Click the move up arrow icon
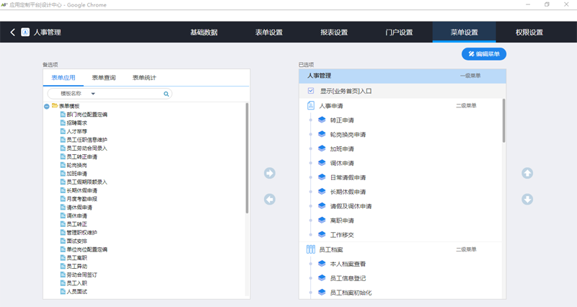 (527, 174)
